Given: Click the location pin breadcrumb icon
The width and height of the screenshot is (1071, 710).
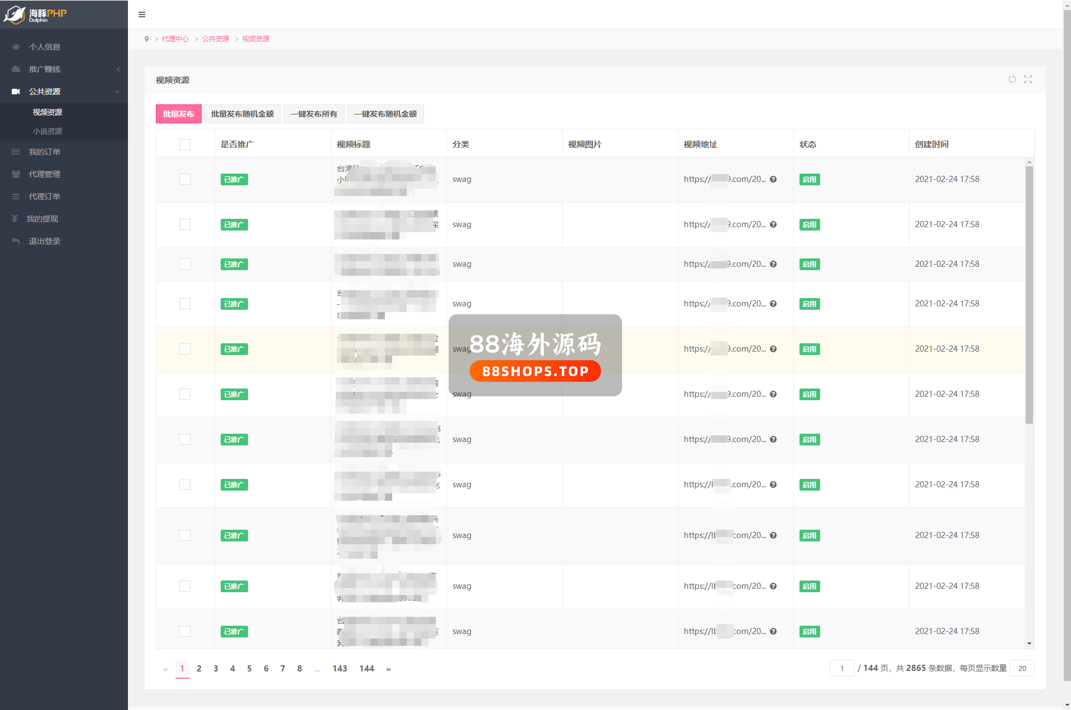Looking at the screenshot, I should [x=146, y=39].
